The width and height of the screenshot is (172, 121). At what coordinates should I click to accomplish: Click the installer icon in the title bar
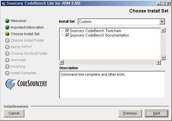click(3, 3)
